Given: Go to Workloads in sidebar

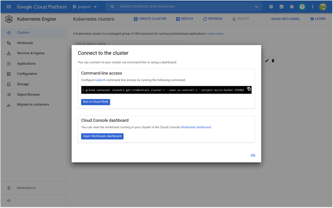Looking at the screenshot, I should point(25,43).
